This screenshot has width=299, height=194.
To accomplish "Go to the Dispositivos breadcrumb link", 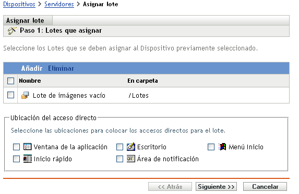I will point(19,4).
